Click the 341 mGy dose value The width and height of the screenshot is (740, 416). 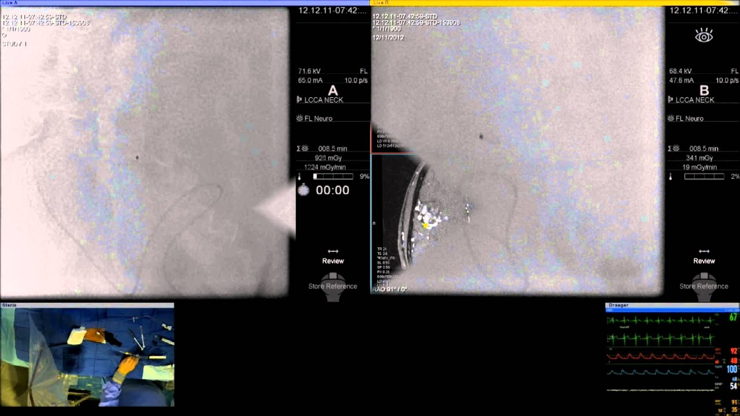click(x=700, y=158)
